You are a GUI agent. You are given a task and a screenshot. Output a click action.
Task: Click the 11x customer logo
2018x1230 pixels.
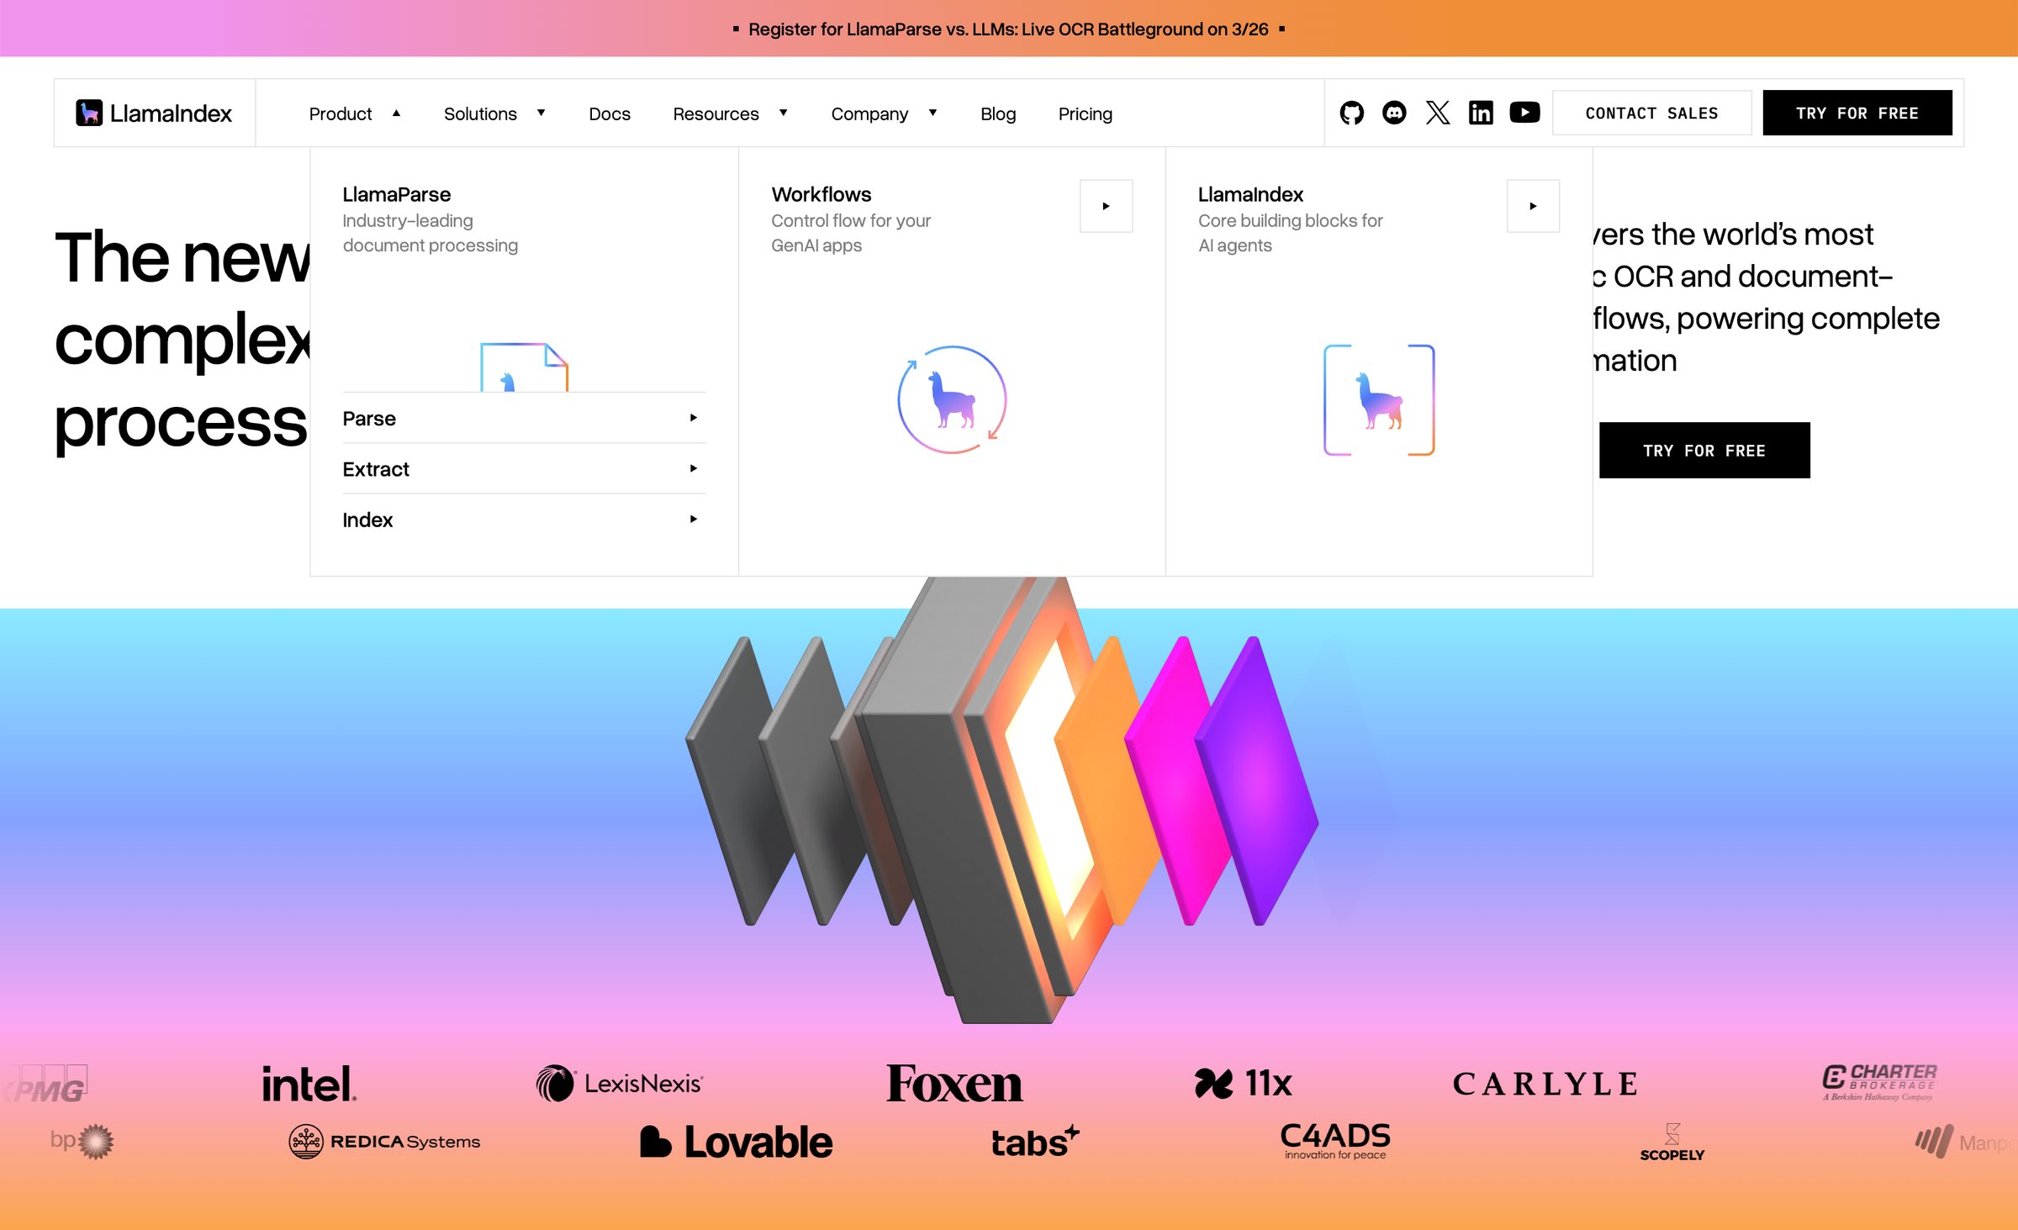[x=1244, y=1083]
